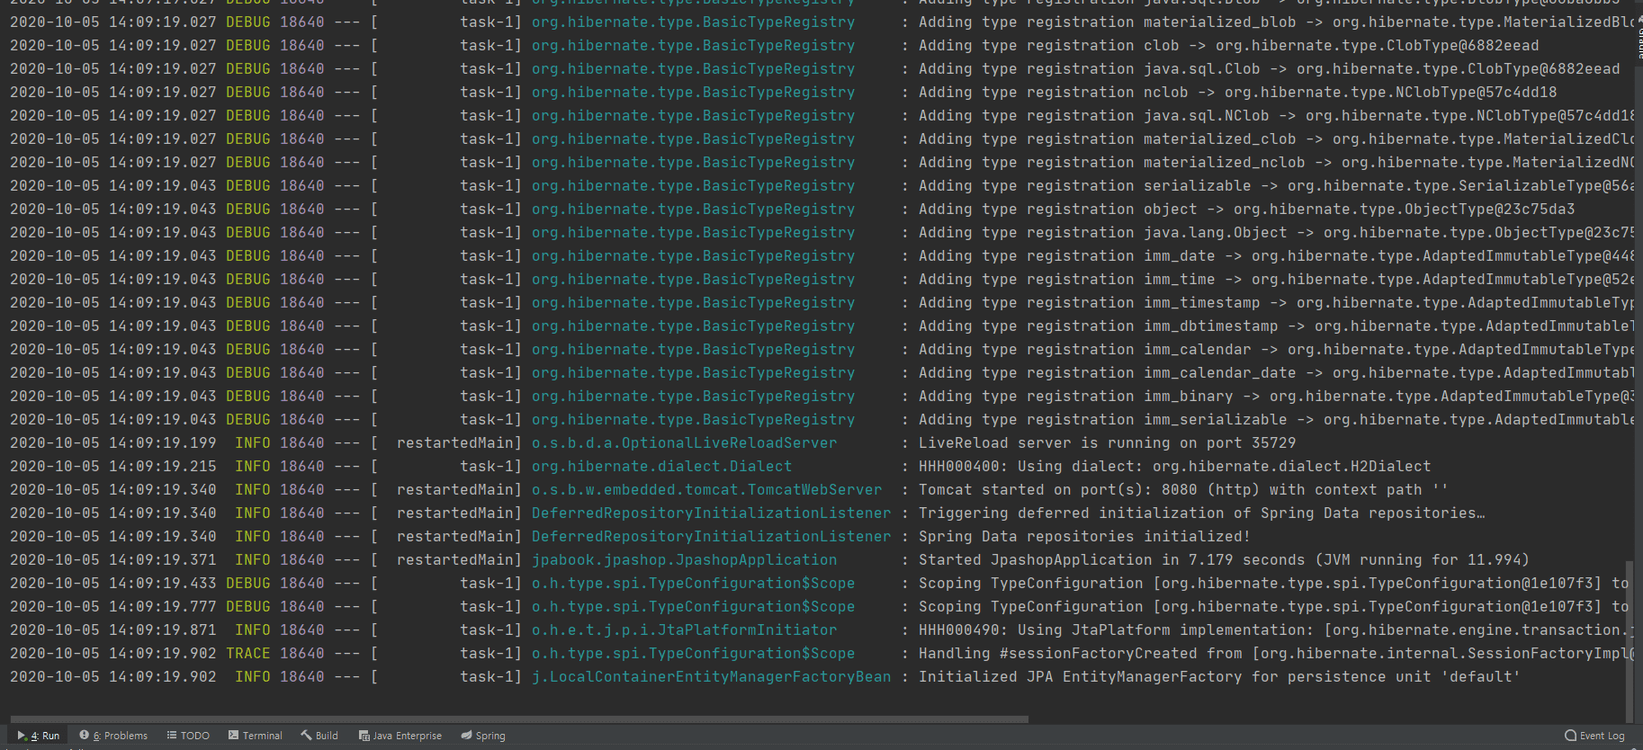Click the 'registration nclob ->' log message

1237,92
